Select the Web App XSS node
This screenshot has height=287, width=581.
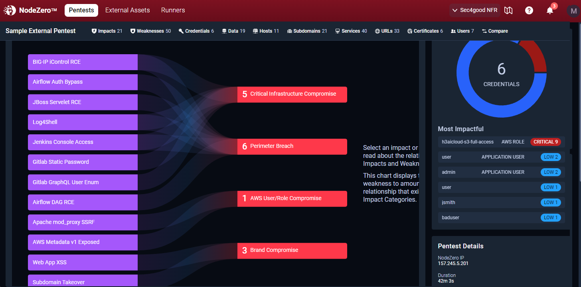pos(83,262)
